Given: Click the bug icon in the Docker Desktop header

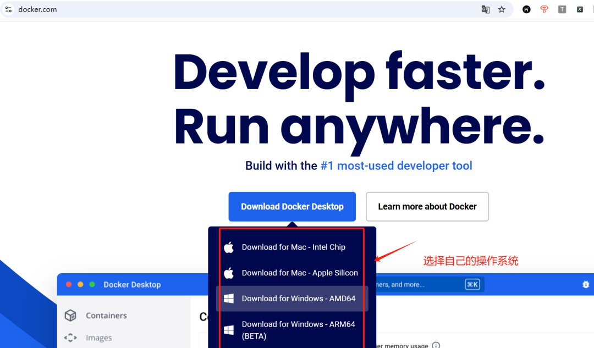Looking at the screenshot, I should [x=586, y=284].
